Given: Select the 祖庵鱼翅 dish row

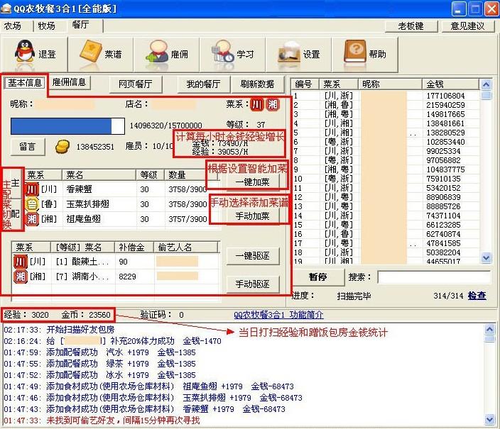Looking at the screenshot, I should coord(122,219).
